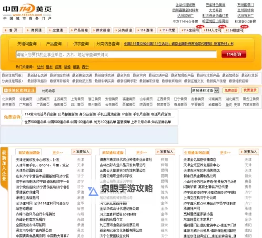Viewport: 262px width, 238px height.
Task: Switch to the 产品查询 search tab
Action: tap(54, 44)
